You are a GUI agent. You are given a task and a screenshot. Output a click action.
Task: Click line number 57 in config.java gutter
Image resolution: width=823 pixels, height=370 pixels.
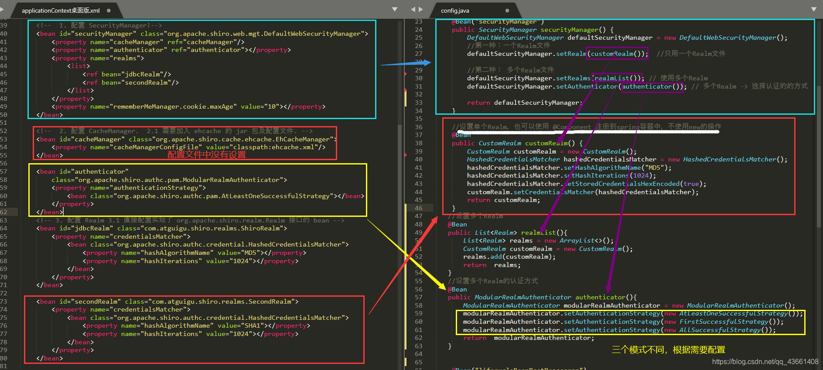[419, 297]
